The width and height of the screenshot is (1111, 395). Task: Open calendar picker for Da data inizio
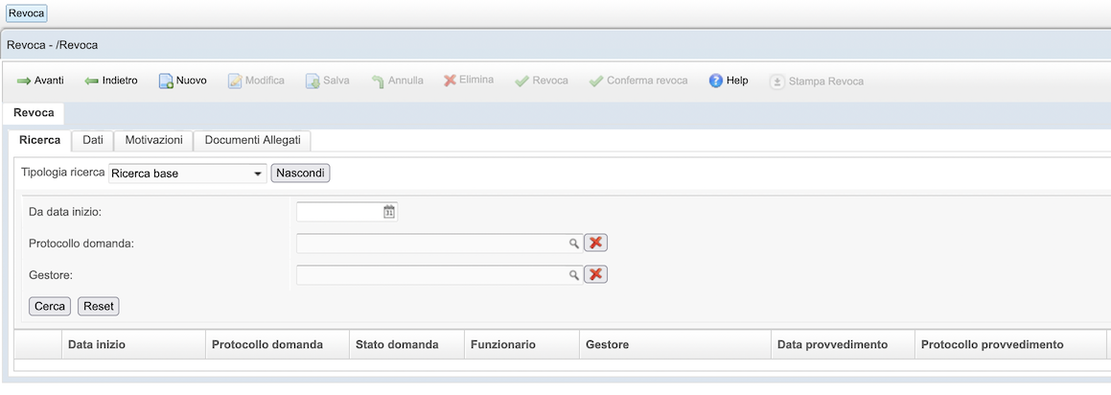click(389, 212)
